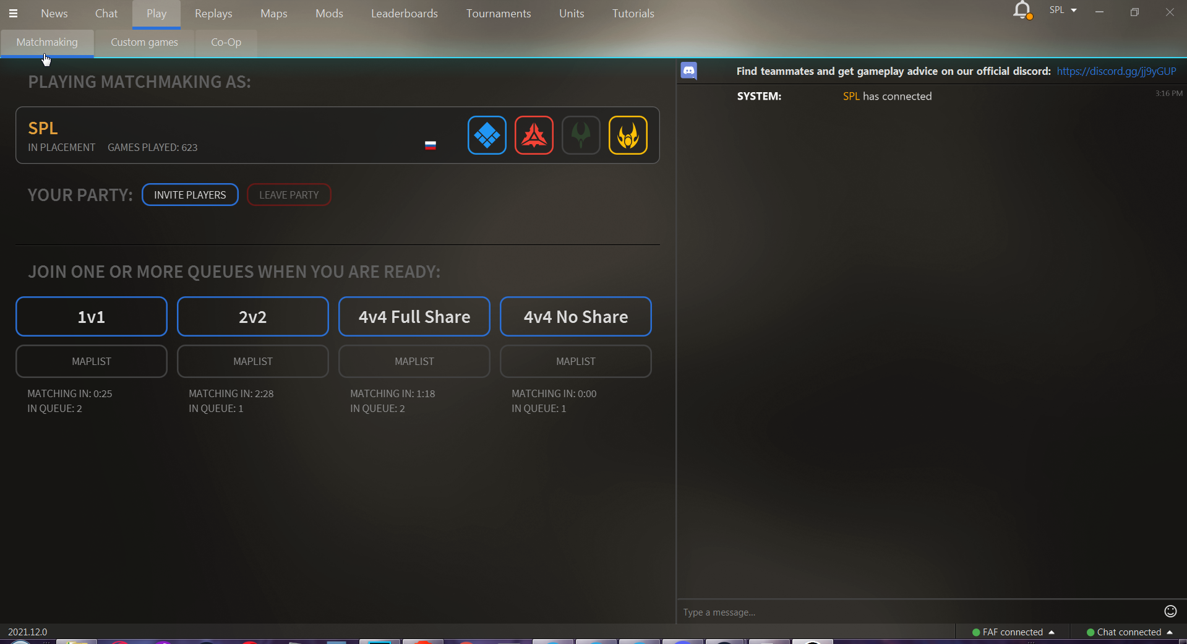Open the Discord icon link
This screenshot has width=1187, height=644.
tap(689, 71)
